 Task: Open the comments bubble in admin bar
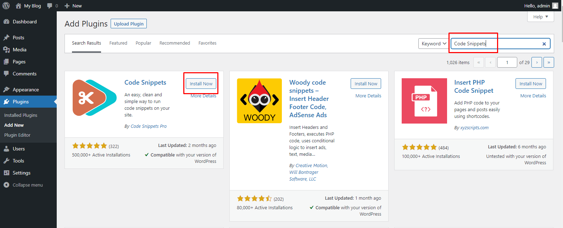click(50, 6)
